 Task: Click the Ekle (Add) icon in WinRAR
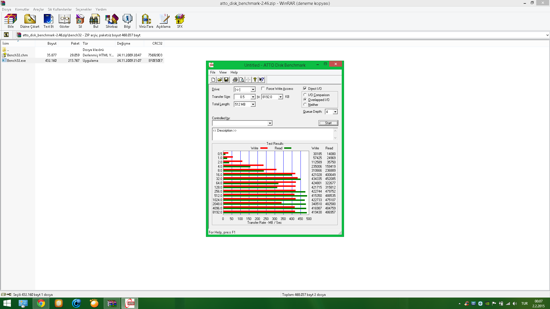click(x=11, y=21)
